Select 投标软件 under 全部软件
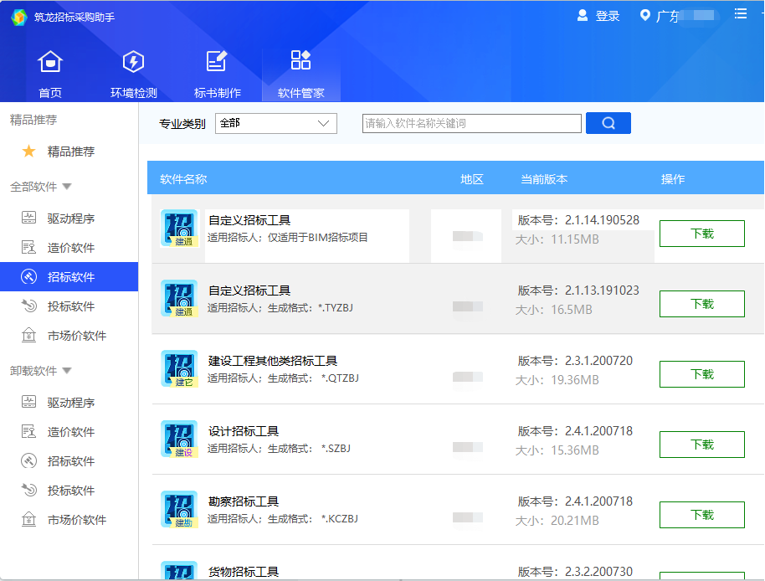Screen dimensions: 765x581 point(70,306)
